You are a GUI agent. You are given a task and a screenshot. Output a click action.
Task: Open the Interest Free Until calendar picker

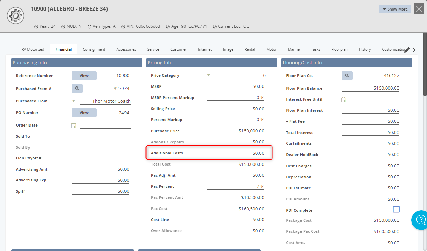click(344, 99)
